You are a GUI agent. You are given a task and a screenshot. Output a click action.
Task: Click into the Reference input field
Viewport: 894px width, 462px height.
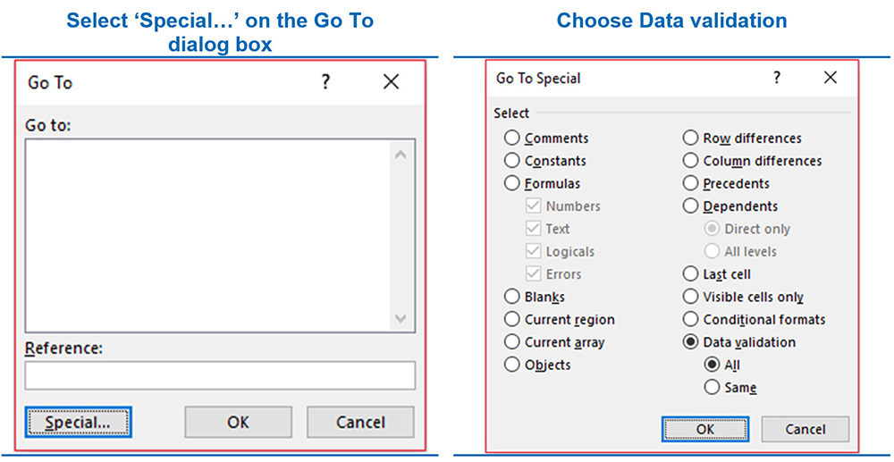[x=220, y=375]
